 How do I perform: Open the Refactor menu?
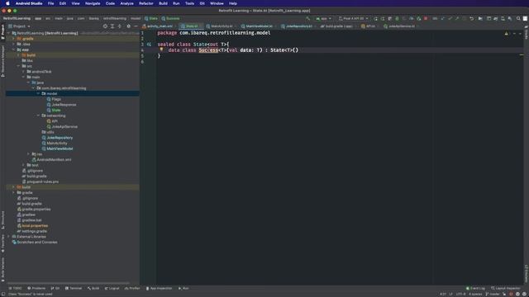point(146,3)
